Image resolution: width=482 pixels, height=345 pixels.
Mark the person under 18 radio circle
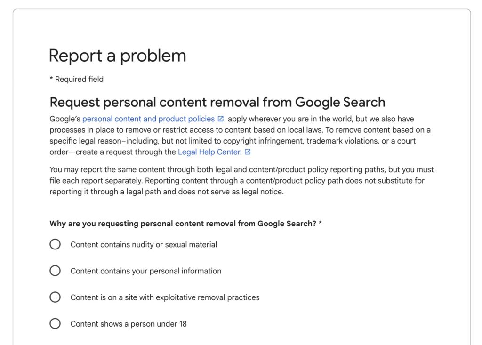pyautogui.click(x=55, y=323)
